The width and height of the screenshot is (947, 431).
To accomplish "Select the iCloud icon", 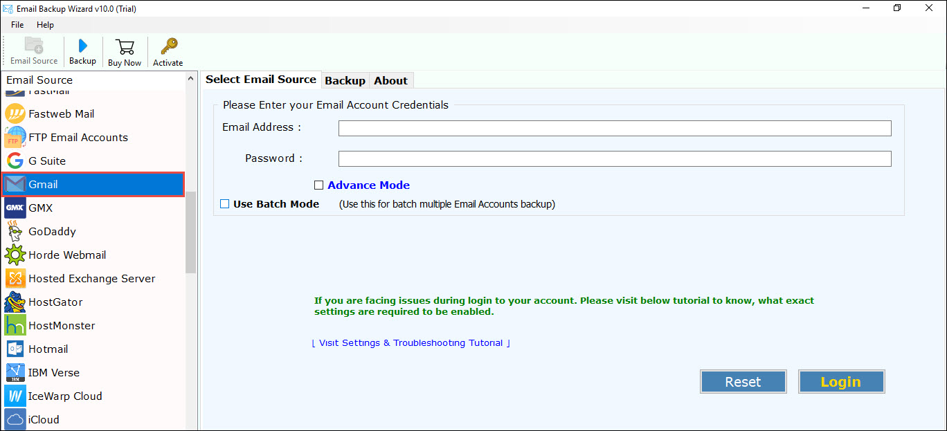I will [x=15, y=419].
